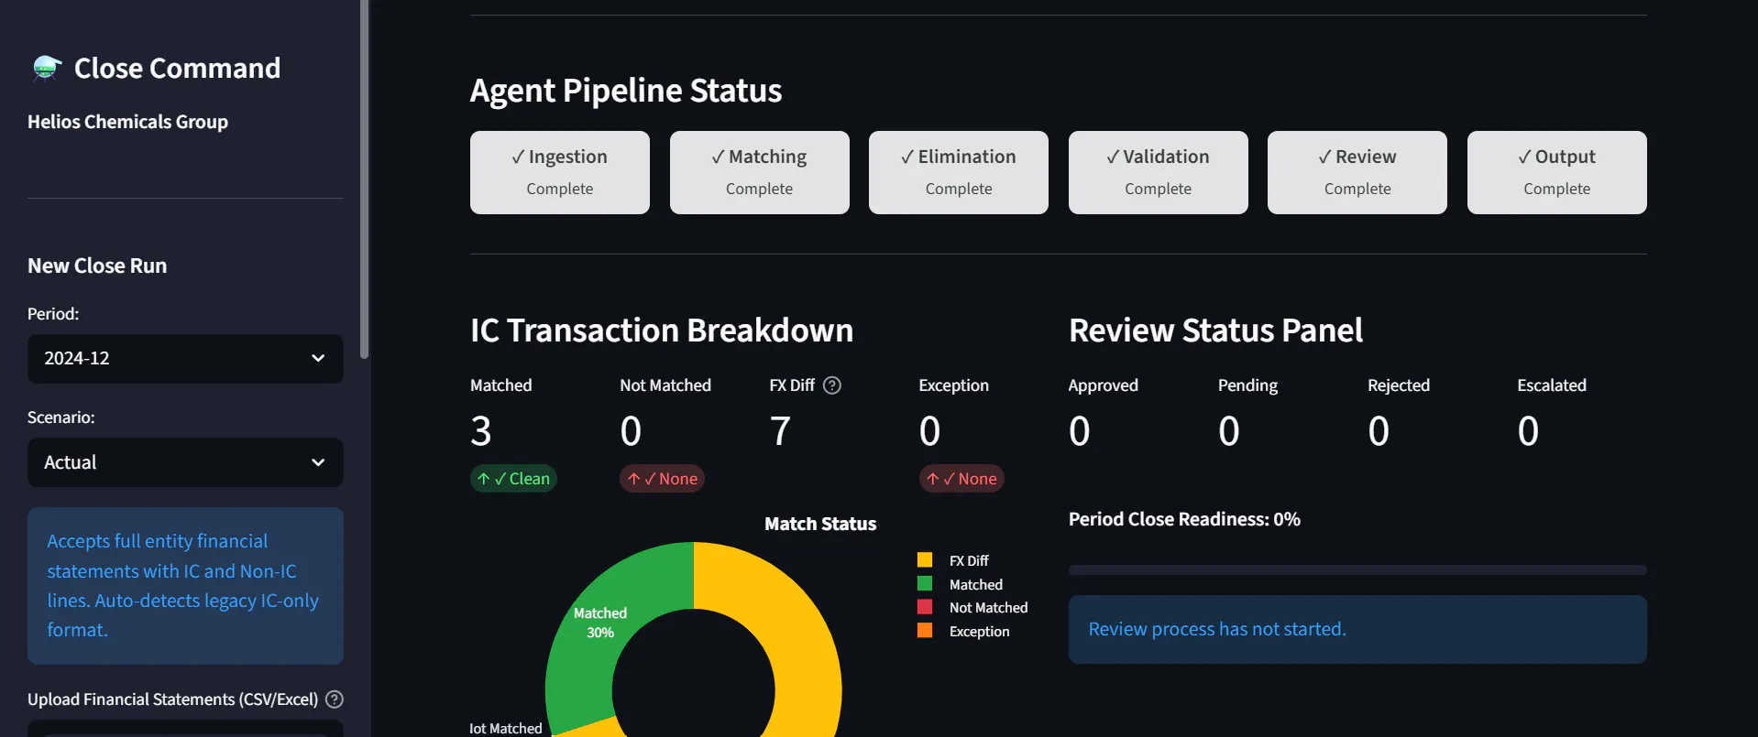
Task: Click the Rejected count value 0
Action: coord(1379,431)
